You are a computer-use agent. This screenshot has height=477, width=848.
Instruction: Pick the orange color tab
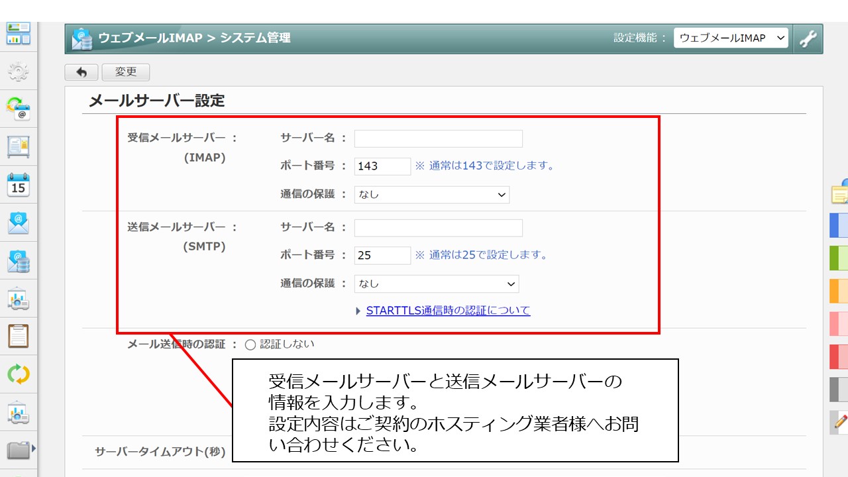click(x=839, y=291)
